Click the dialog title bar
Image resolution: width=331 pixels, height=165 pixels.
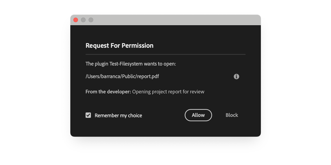[165, 20]
